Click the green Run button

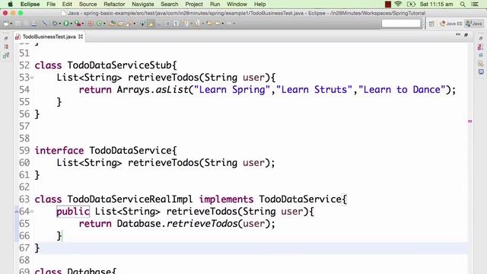(66, 24)
